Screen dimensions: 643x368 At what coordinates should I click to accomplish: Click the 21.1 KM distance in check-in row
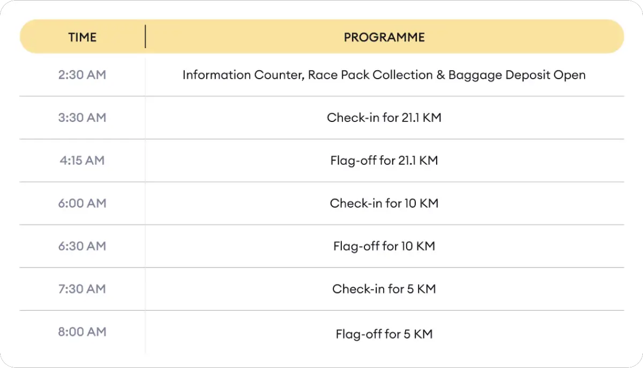421,118
